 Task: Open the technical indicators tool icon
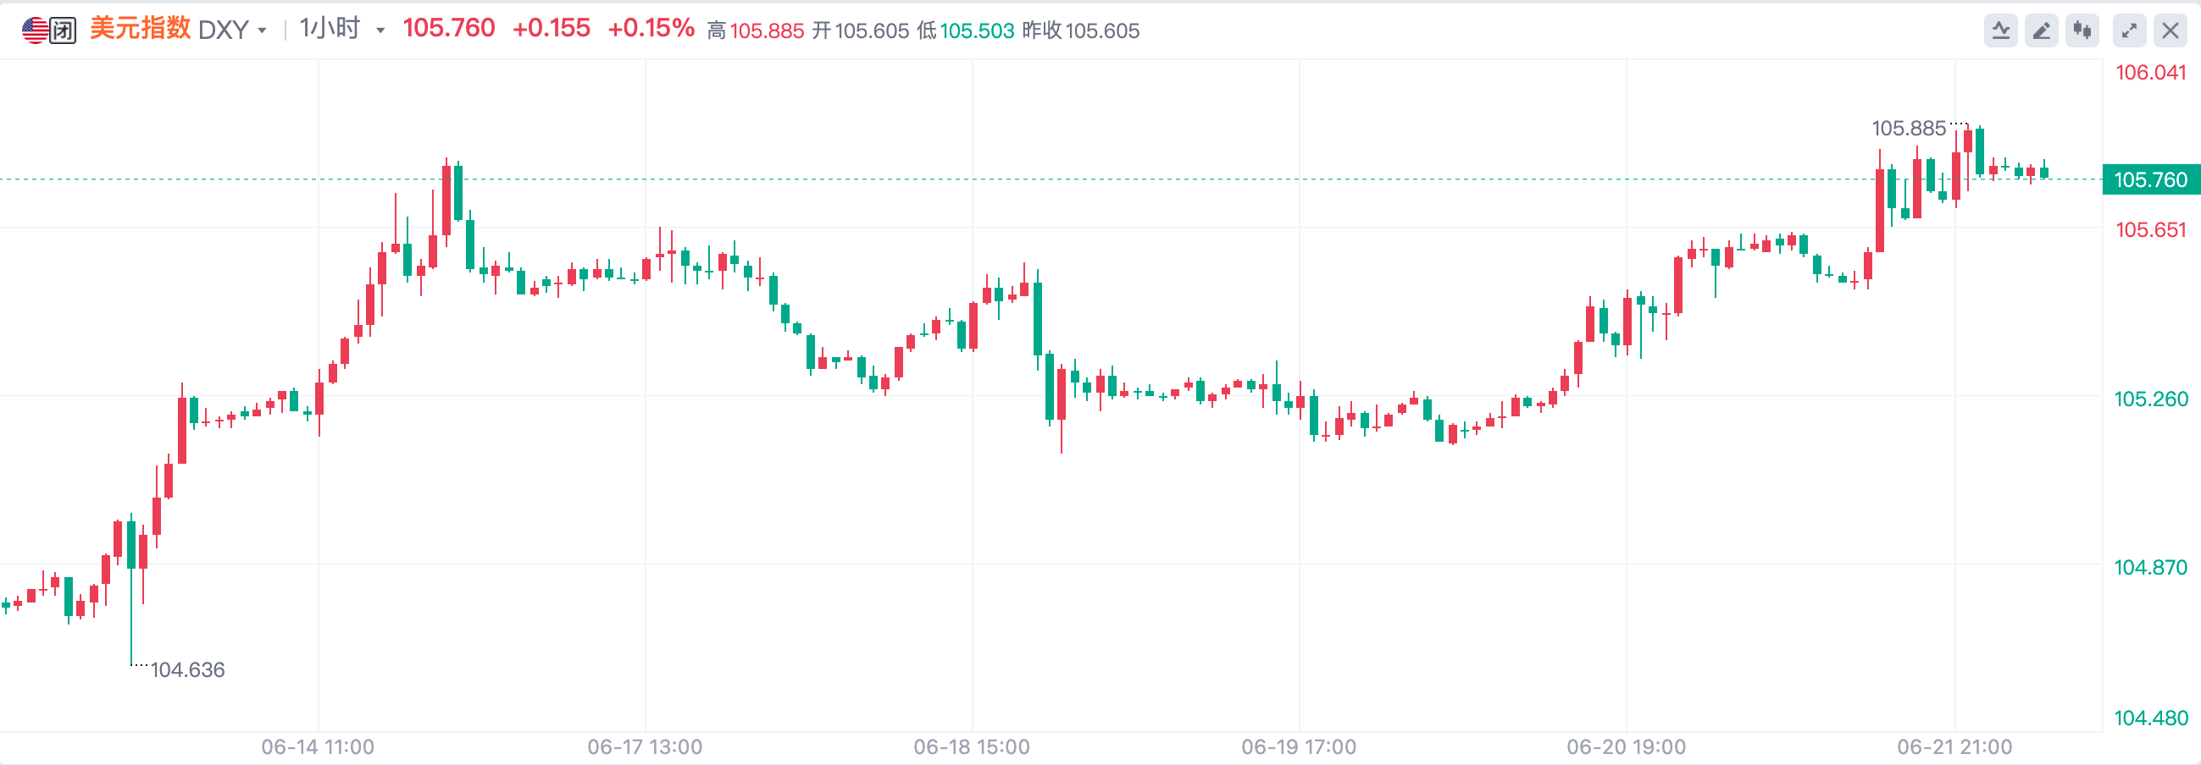click(x=2000, y=31)
